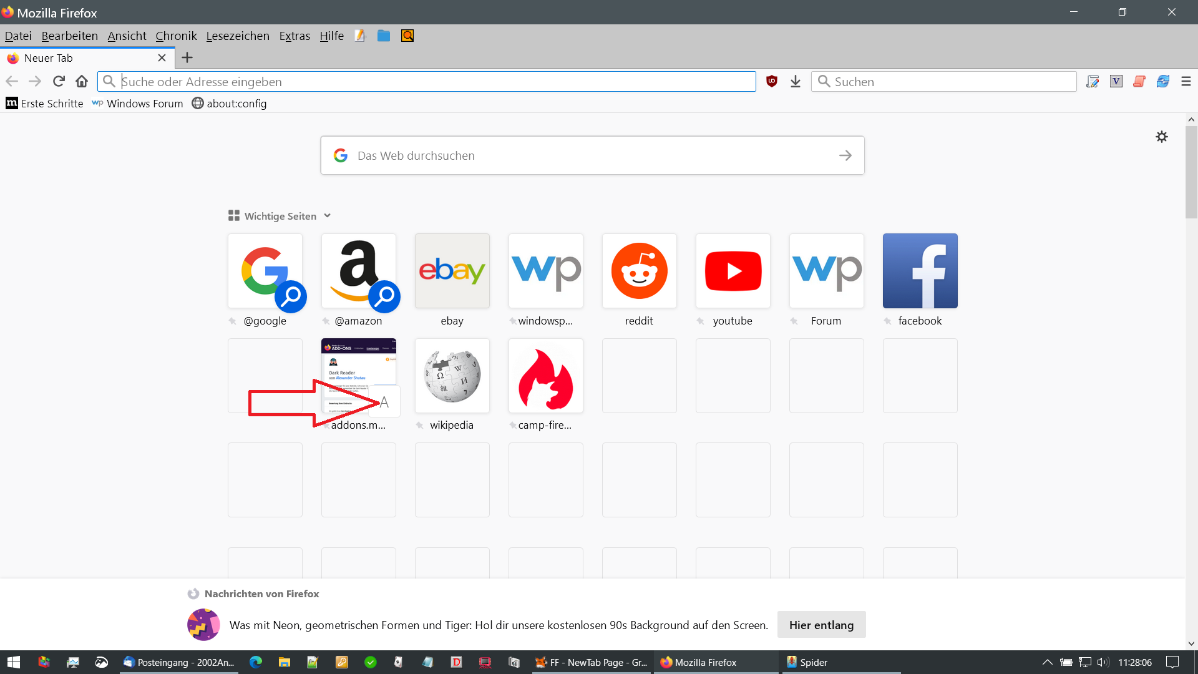Open the youtube top site tile
Image resolution: width=1198 pixels, height=674 pixels.
pos(733,271)
